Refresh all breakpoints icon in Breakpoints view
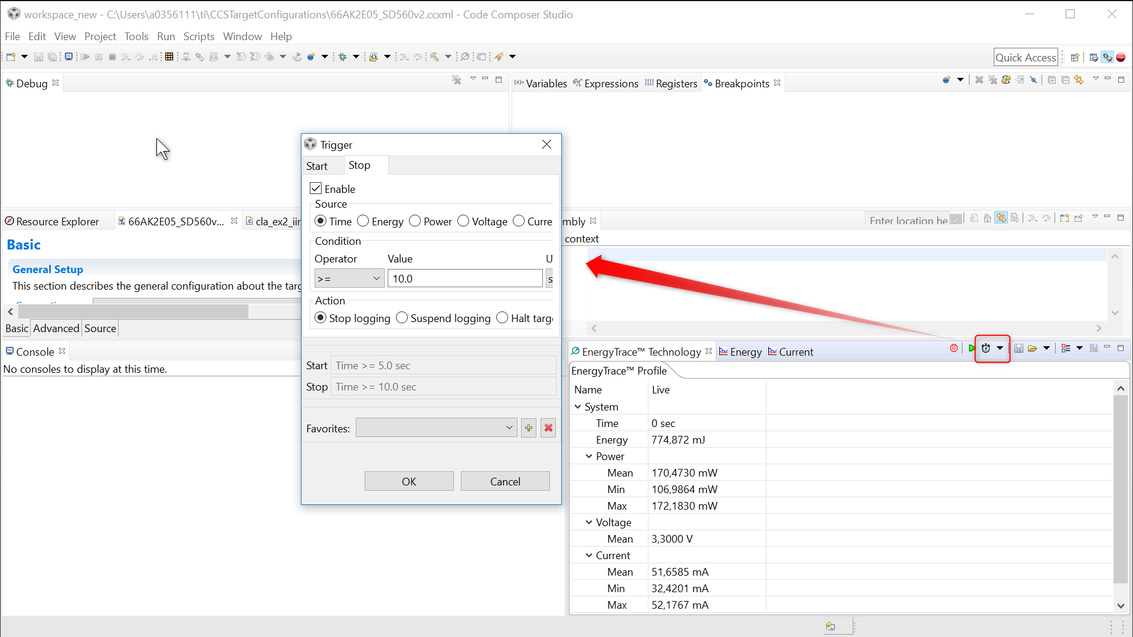This screenshot has height=637, width=1133. 1006,80
